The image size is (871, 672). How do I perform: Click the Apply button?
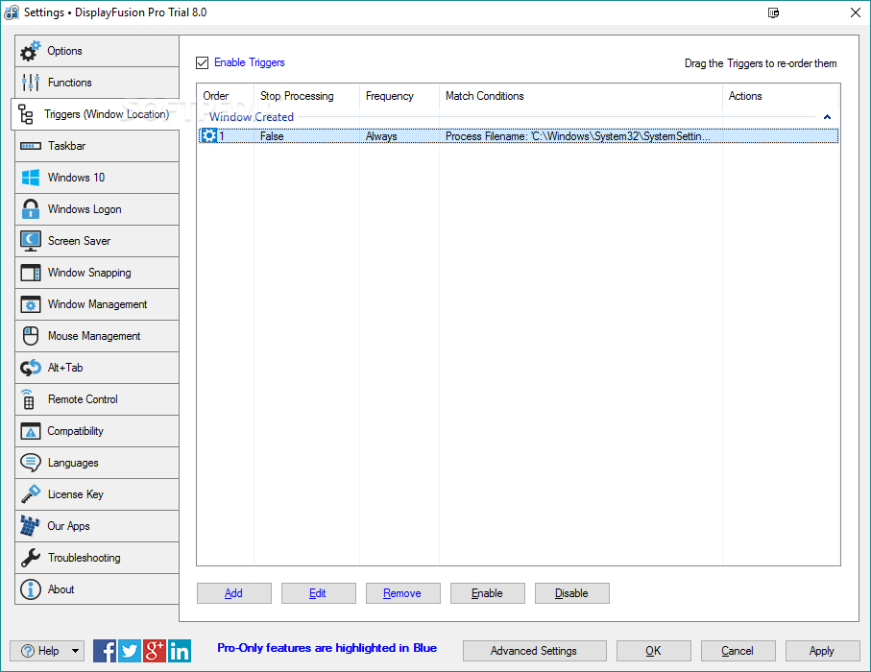click(x=822, y=650)
